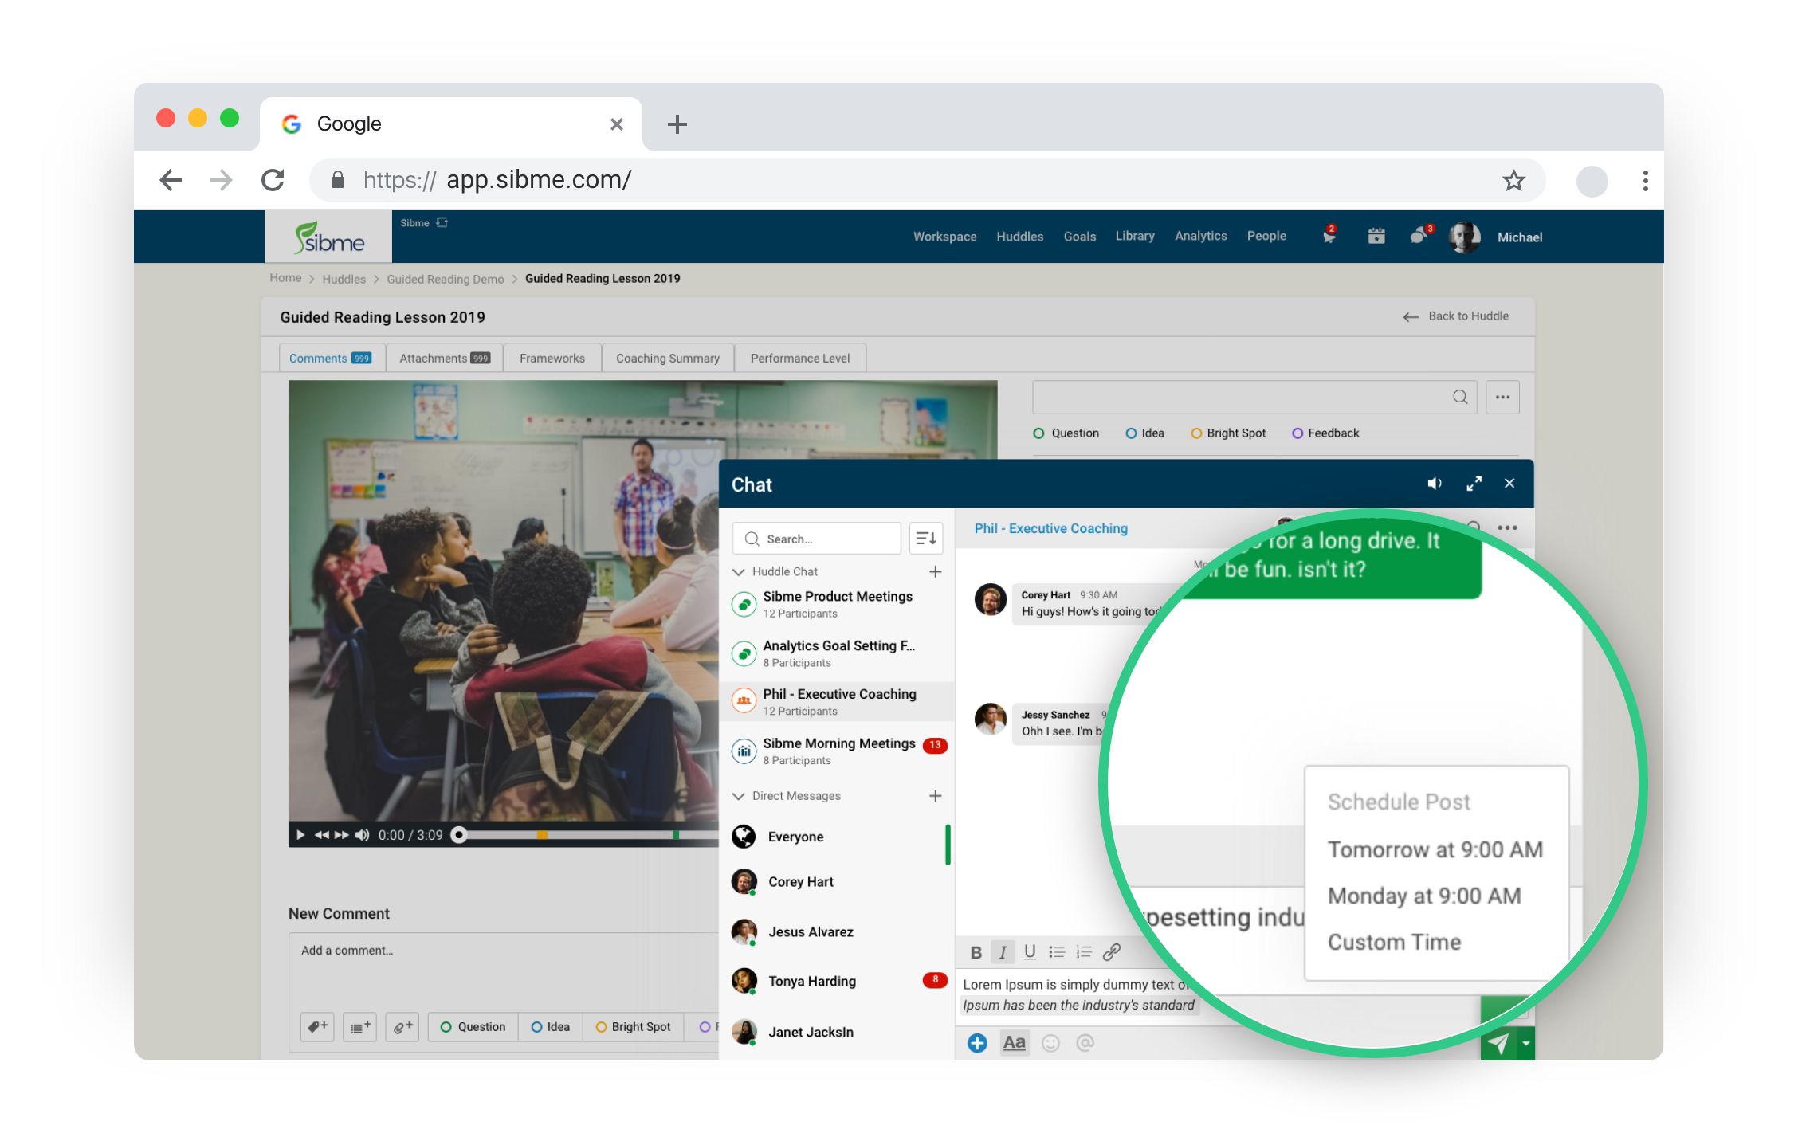Apply bold formatting in the chat editor
The width and height of the screenshot is (1798, 1145).
coord(976,952)
